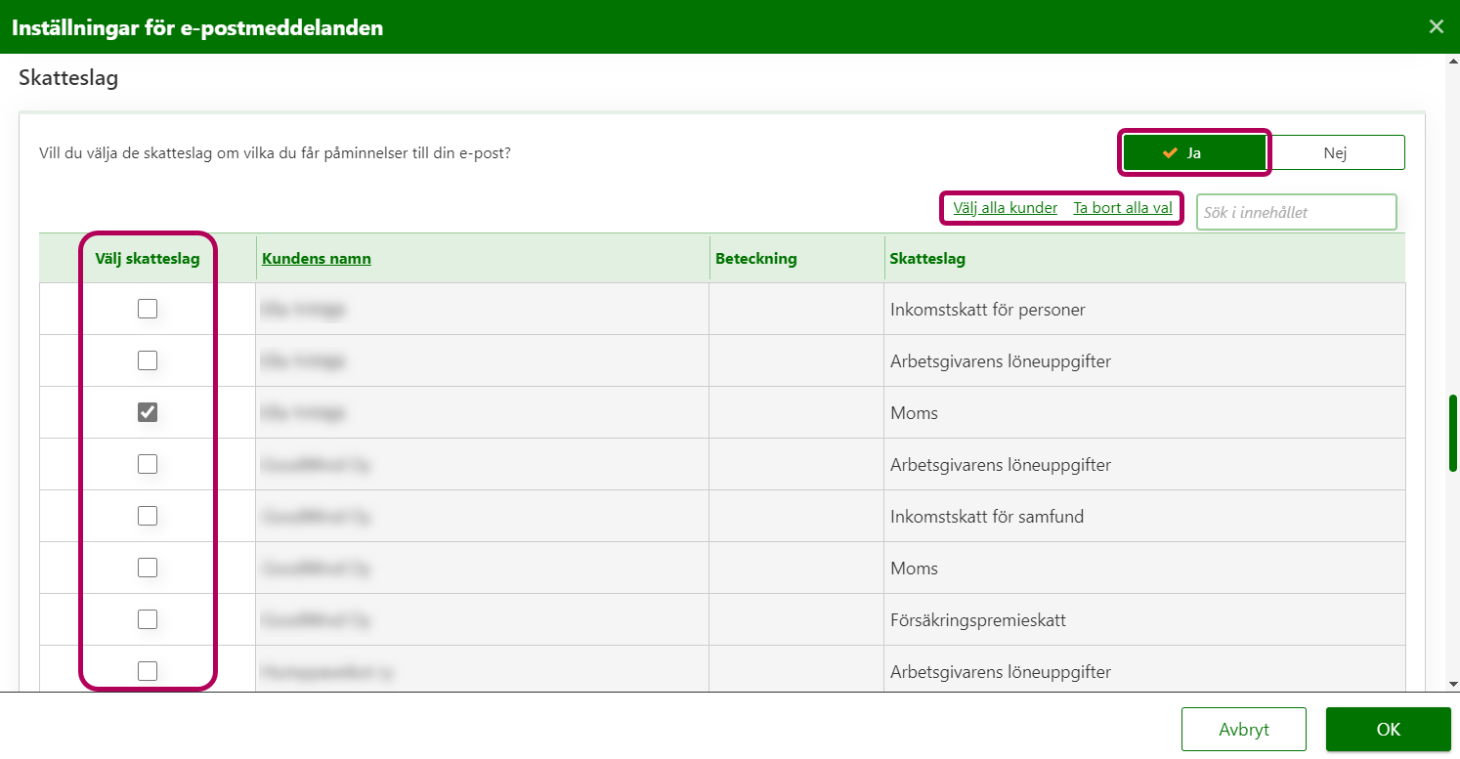Click the Beteckning column header
Screen dimensions: 1460x759
(x=755, y=259)
